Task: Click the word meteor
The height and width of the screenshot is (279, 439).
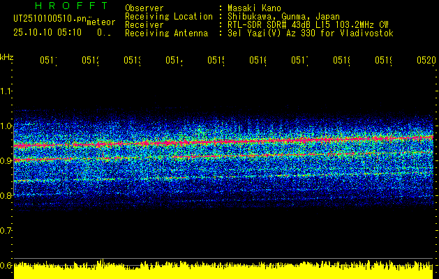Action: (x=101, y=22)
